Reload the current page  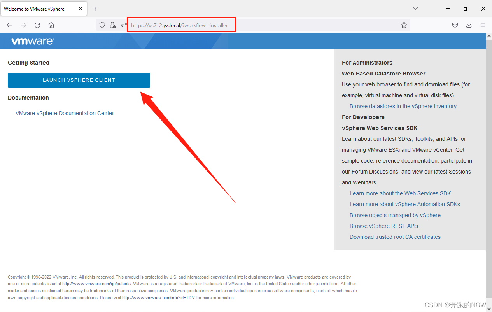[37, 25]
